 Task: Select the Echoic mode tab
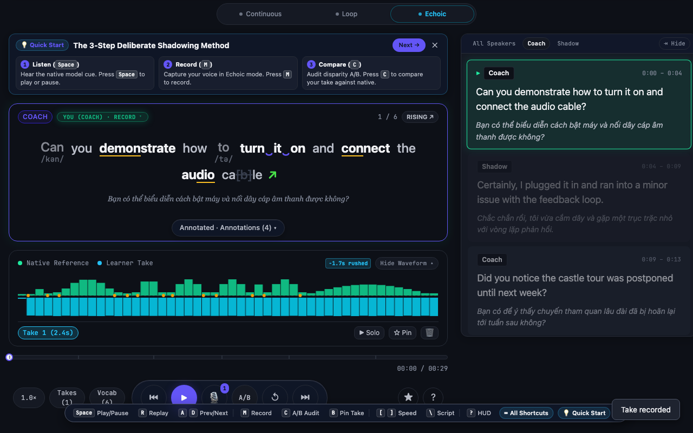(x=432, y=14)
